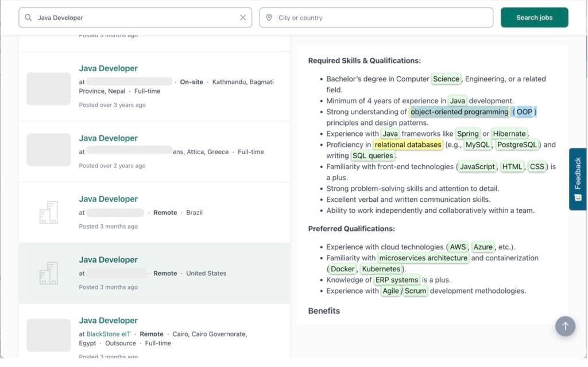The image size is (588, 367).
Task: Click the 'relational databases' highlighted tag
Action: (x=408, y=145)
